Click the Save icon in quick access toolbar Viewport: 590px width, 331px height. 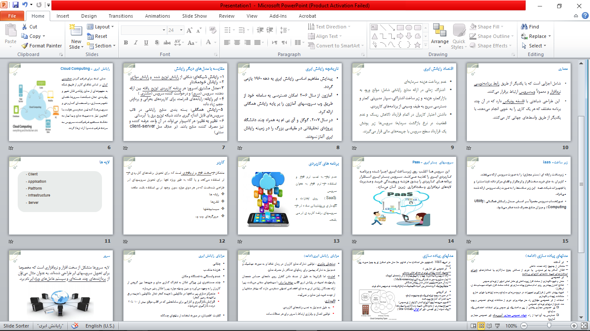pos(16,6)
